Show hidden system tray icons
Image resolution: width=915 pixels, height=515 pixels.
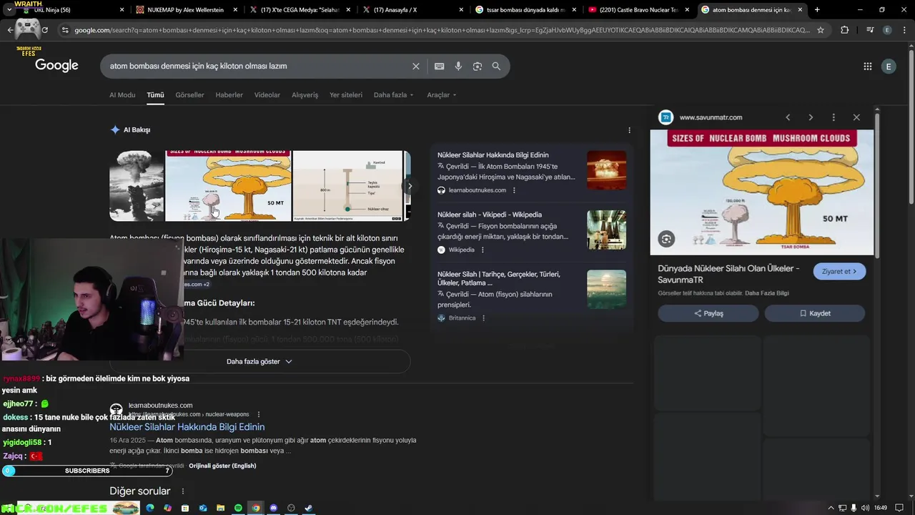(x=831, y=508)
